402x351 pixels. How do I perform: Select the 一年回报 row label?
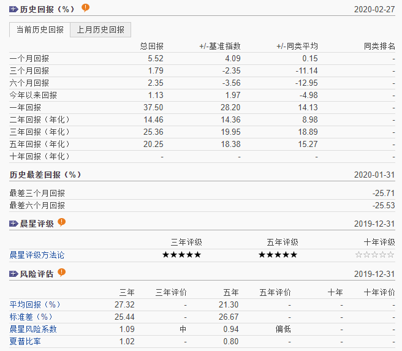tap(25, 107)
